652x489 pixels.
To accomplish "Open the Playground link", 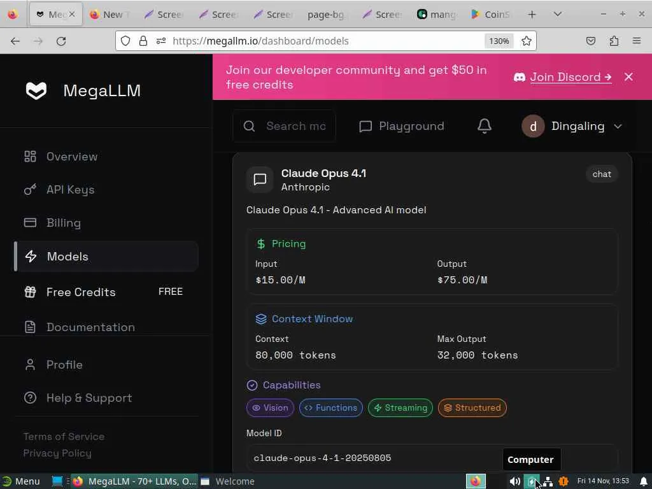I will point(401,126).
